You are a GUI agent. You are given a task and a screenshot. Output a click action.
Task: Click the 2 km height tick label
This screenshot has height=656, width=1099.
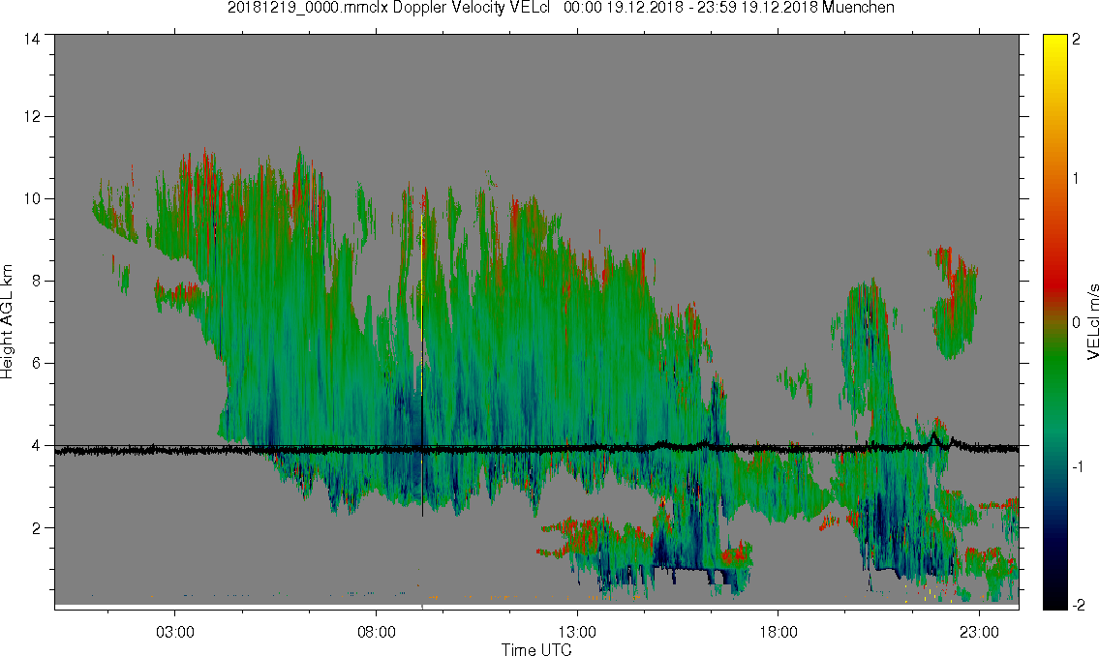point(36,528)
